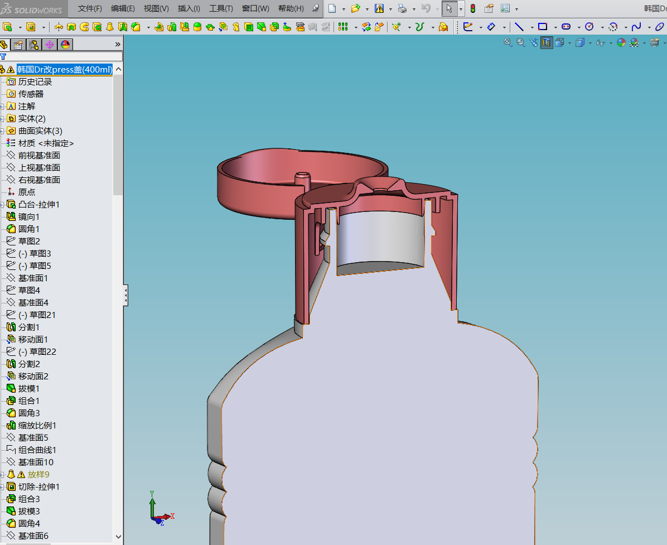Image resolution: width=667 pixels, height=545 pixels.
Task: Click the New document icon
Action: 332,8
